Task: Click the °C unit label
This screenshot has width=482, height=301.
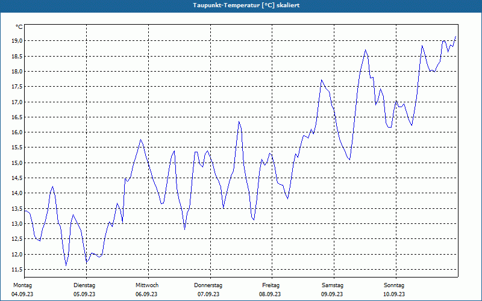Action: [19, 27]
